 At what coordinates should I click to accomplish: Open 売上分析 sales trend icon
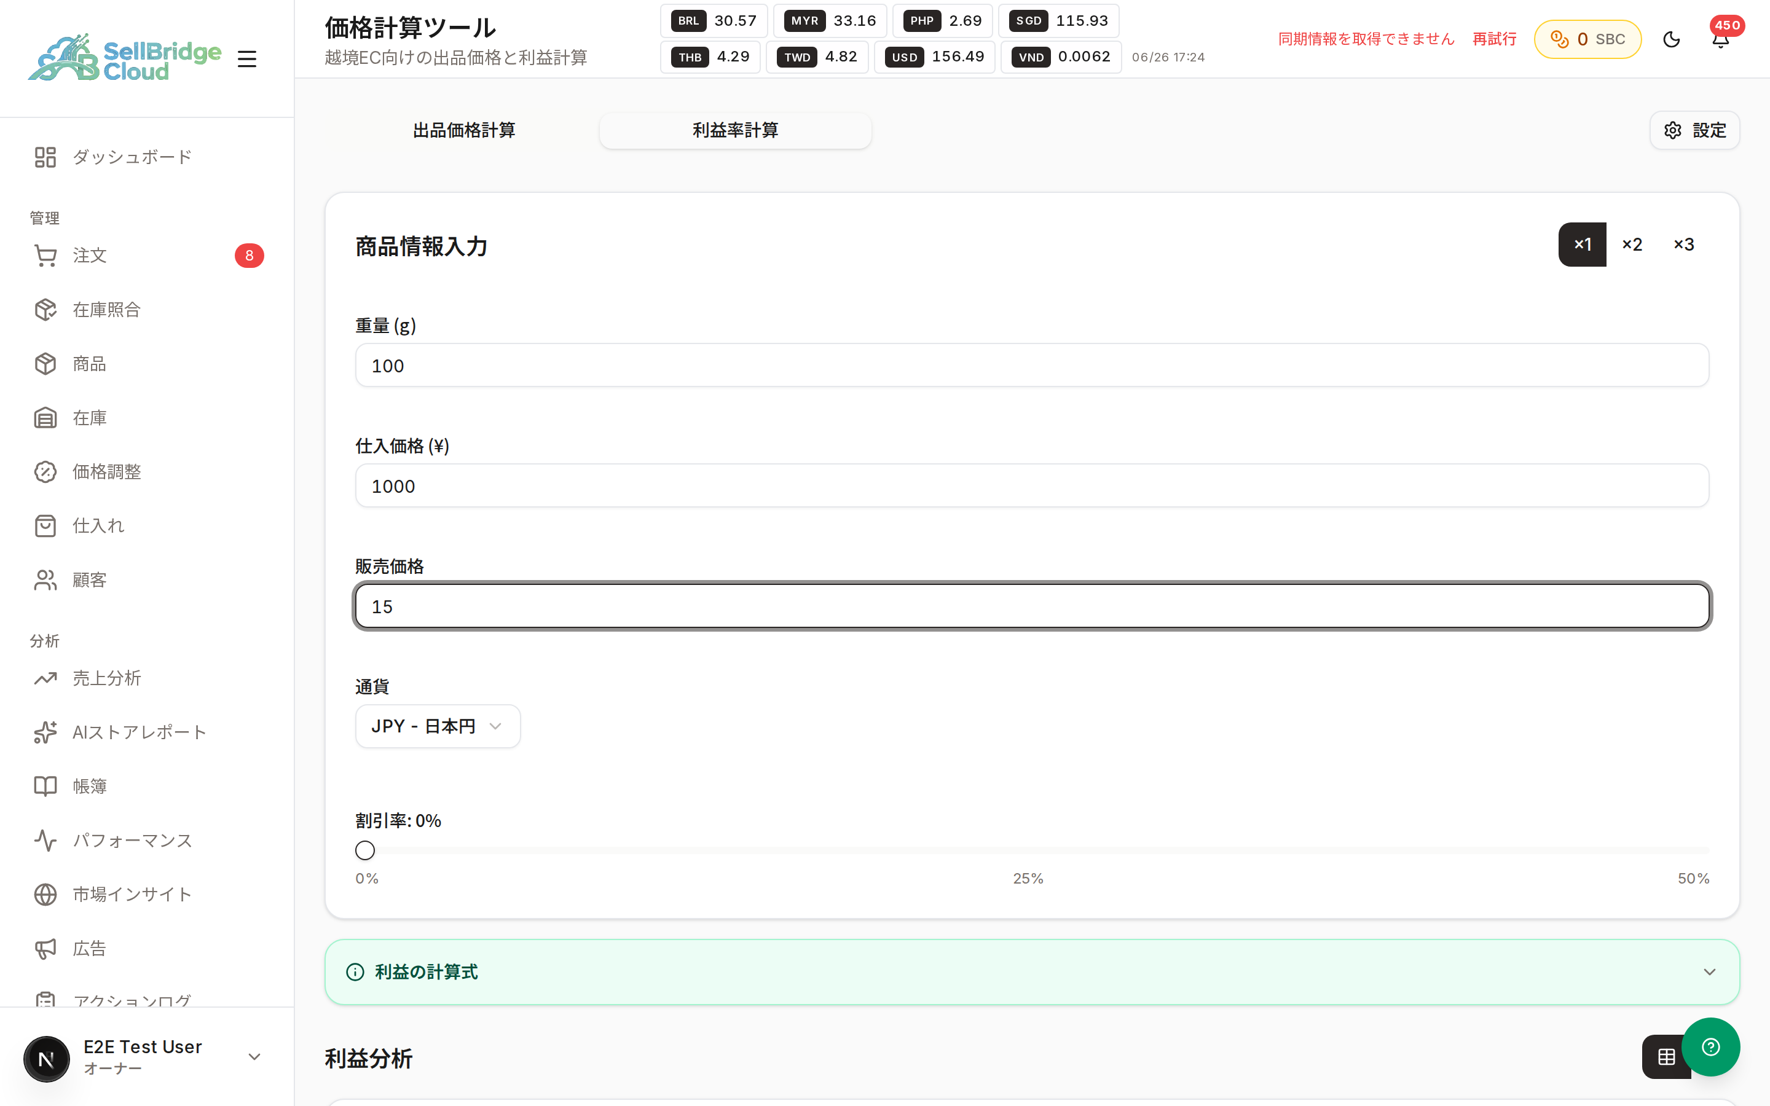[45, 678]
